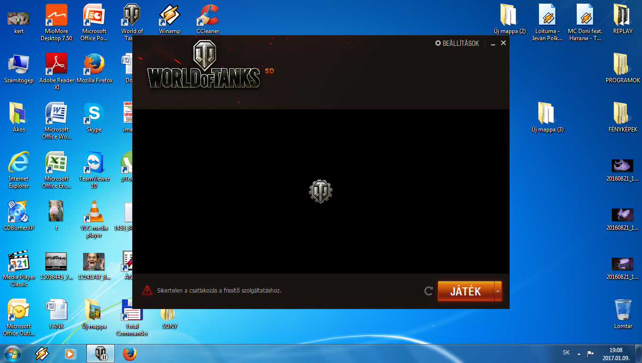Select the Microsoft Office Word shortcut
Screen dimensions: 642x363
[x=57, y=121]
